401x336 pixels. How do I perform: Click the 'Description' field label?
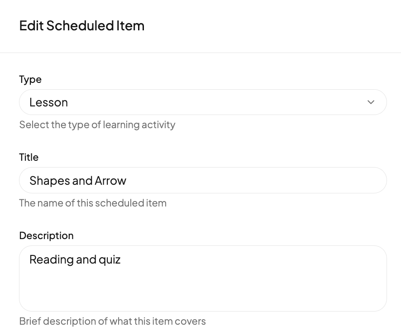[46, 235]
